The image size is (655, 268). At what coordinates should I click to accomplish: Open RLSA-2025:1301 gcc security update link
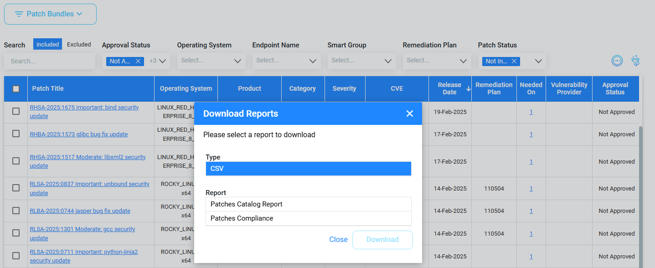click(x=83, y=234)
